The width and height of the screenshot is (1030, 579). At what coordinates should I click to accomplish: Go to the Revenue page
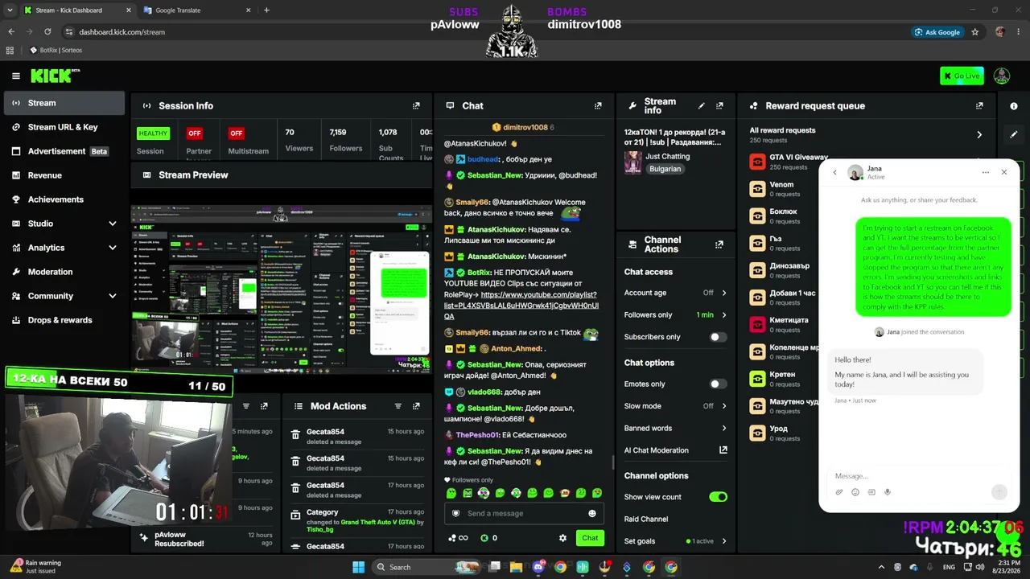point(64,175)
